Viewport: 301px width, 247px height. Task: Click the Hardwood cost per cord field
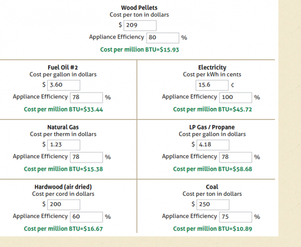(x=64, y=204)
